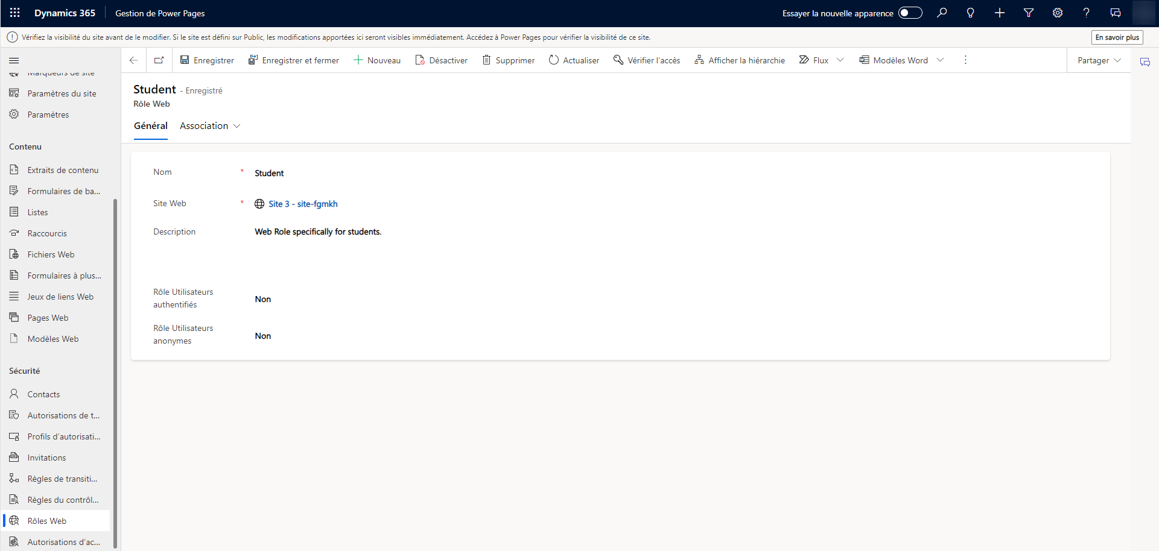Go back using the back arrow

pos(134,60)
